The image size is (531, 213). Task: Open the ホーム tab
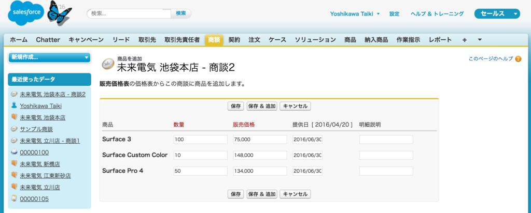19,40
